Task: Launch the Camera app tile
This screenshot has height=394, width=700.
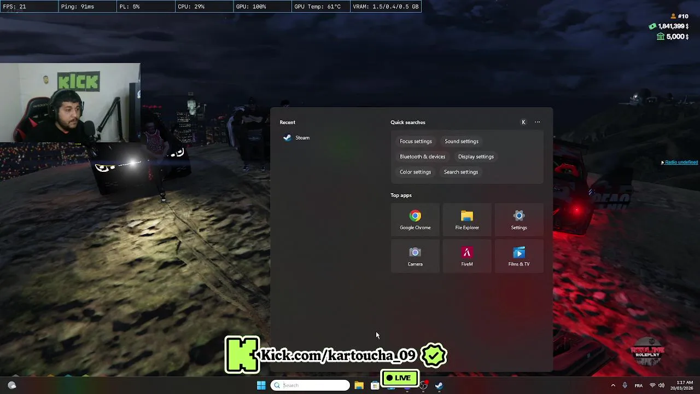Action: 415,257
